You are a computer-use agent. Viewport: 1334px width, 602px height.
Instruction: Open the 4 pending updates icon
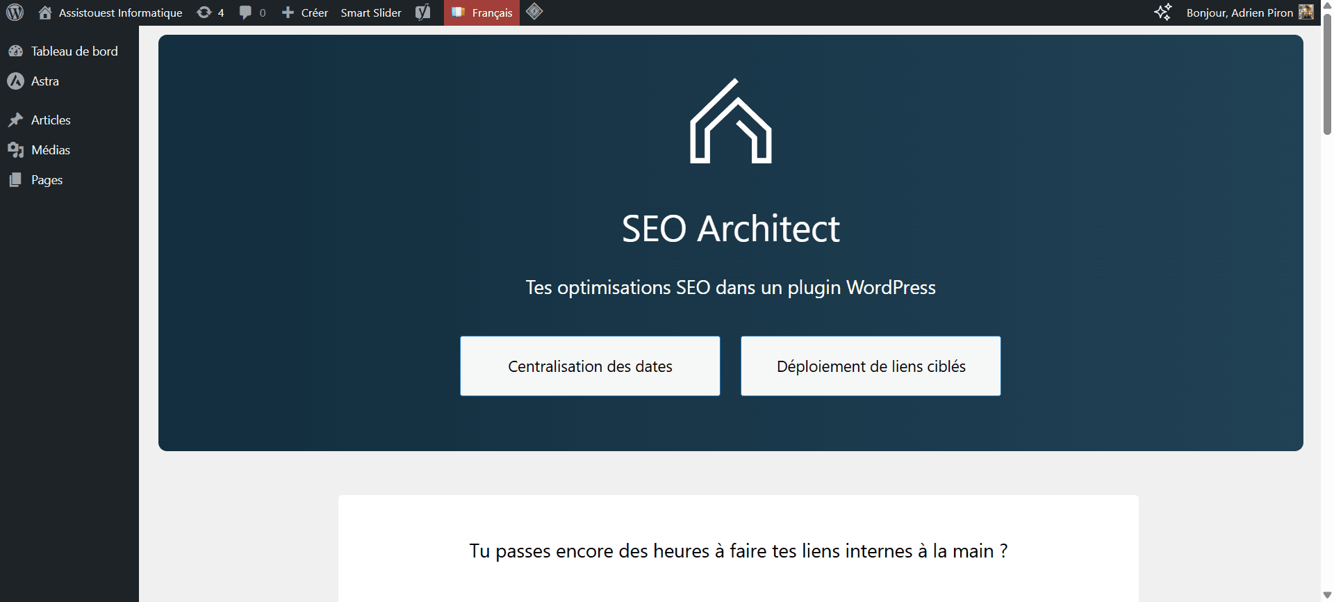click(211, 13)
